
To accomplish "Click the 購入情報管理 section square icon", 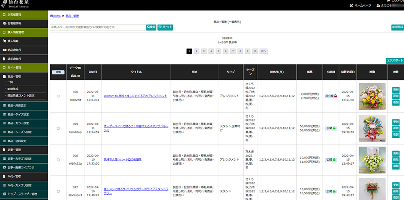I will click(4, 32).
